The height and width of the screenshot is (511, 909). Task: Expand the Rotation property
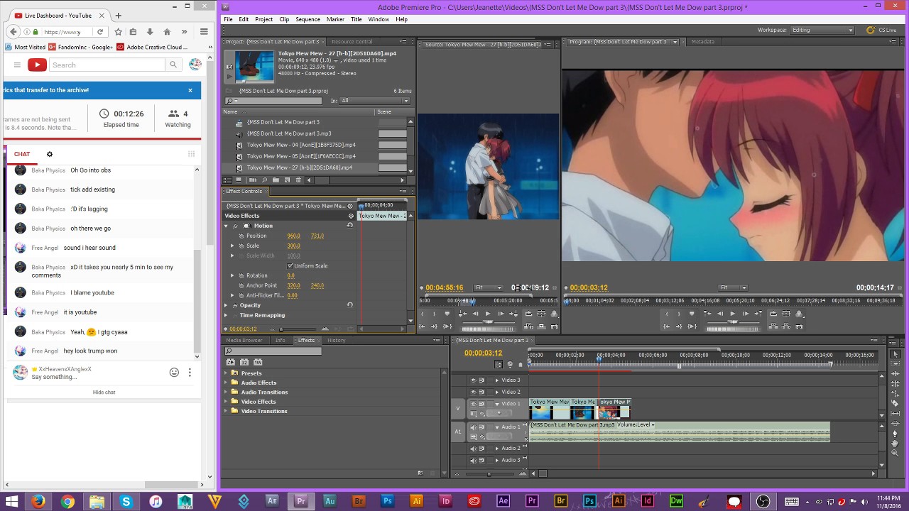[232, 275]
